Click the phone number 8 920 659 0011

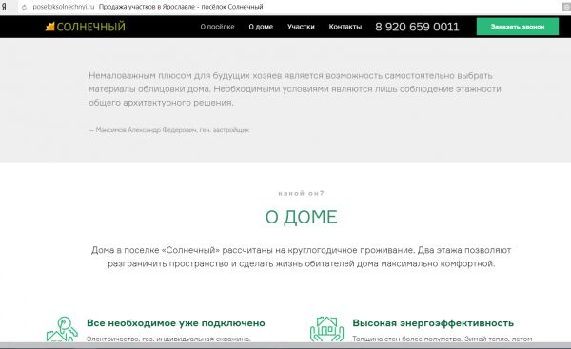click(x=417, y=27)
